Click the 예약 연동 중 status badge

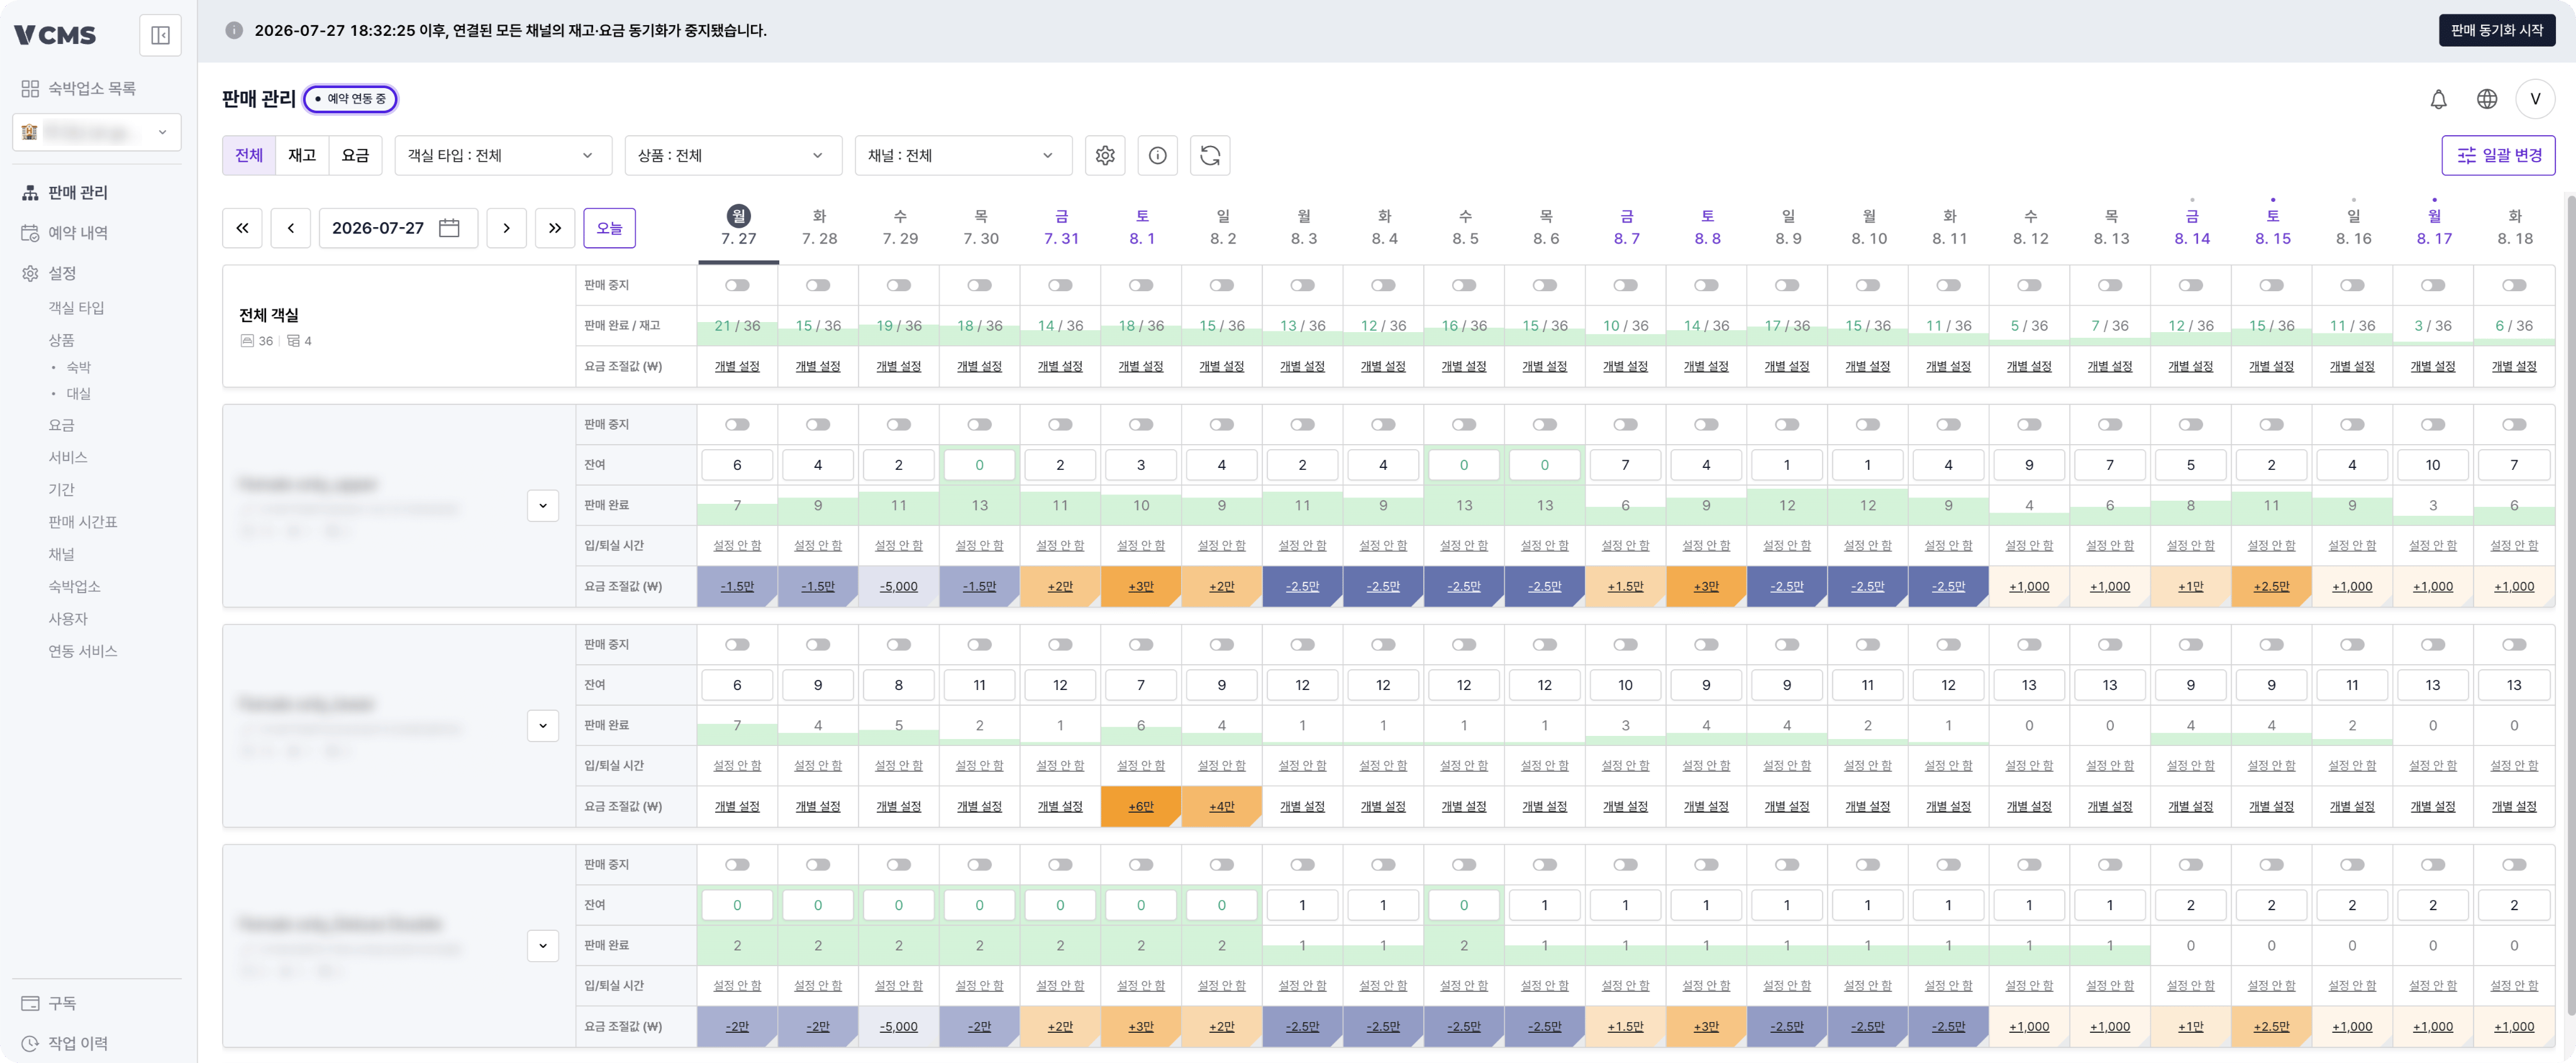click(351, 99)
